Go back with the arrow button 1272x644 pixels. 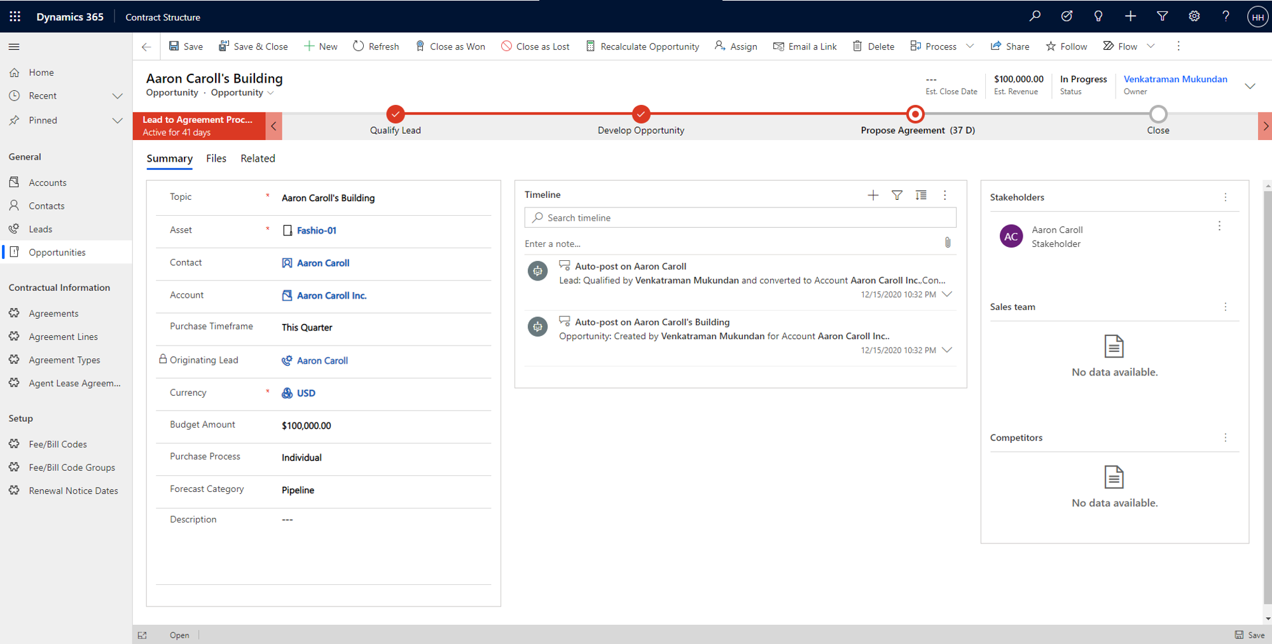pos(146,46)
